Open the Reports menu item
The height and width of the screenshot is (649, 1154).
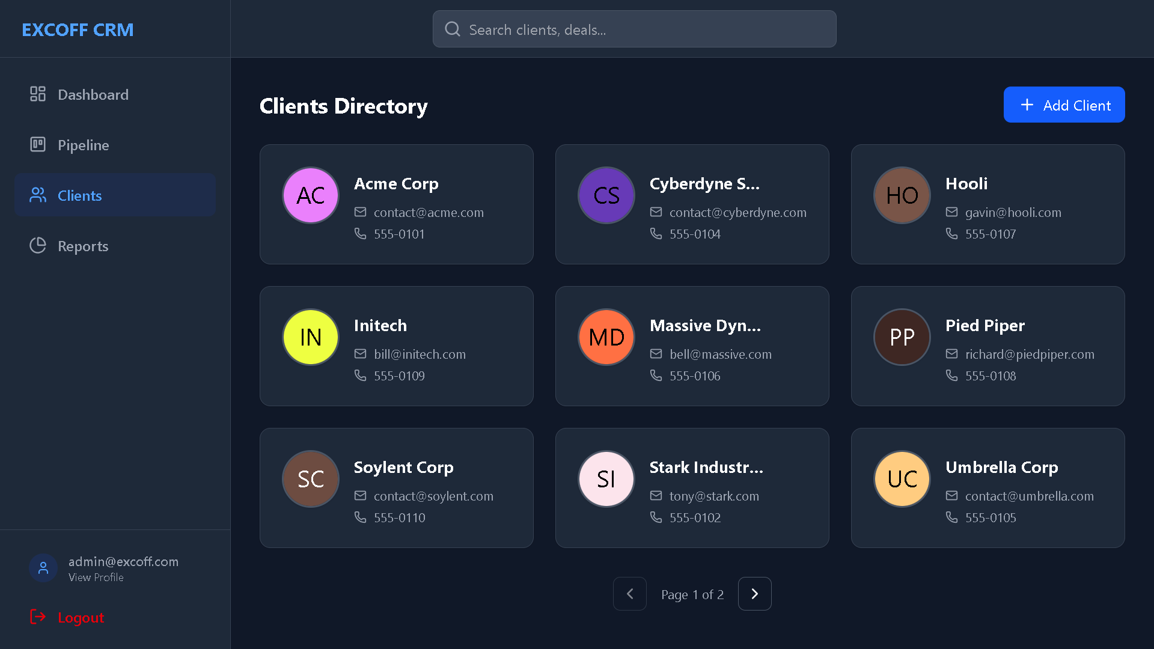point(82,246)
